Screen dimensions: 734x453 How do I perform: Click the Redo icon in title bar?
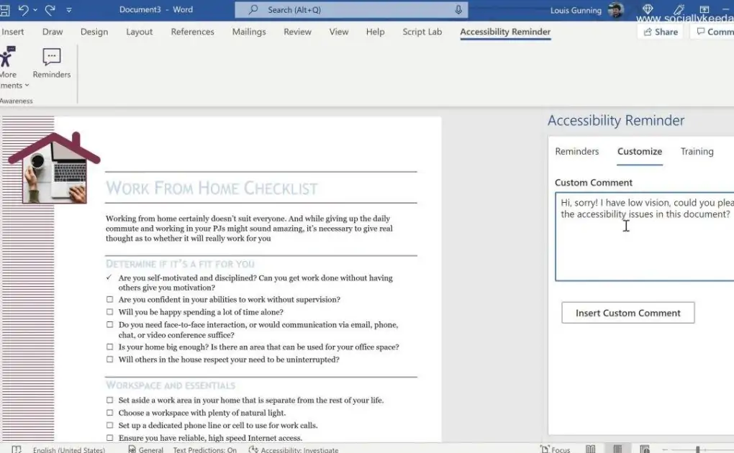point(50,9)
